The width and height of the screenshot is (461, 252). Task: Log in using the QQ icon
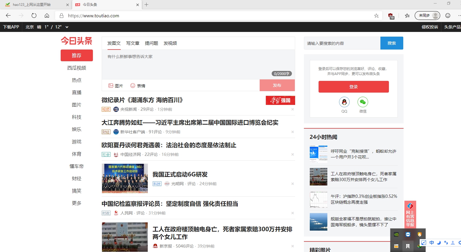tap(344, 102)
